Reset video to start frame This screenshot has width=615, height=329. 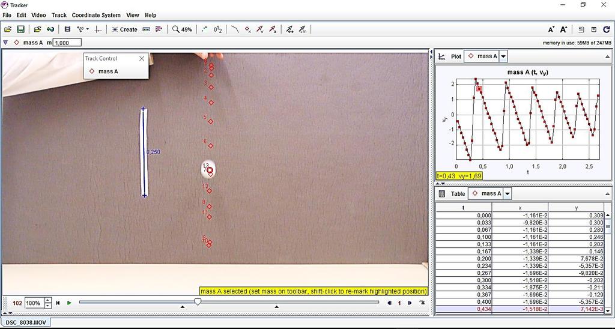coord(58,303)
